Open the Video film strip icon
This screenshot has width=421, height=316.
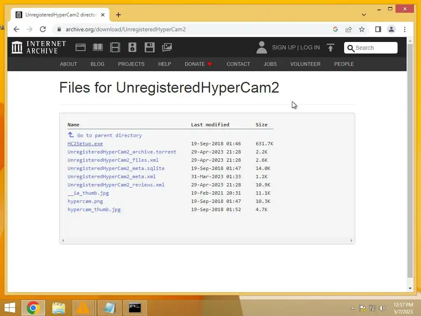coord(115,47)
